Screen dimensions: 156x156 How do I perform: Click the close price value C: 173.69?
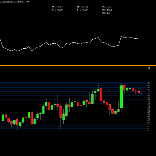(57, 10)
